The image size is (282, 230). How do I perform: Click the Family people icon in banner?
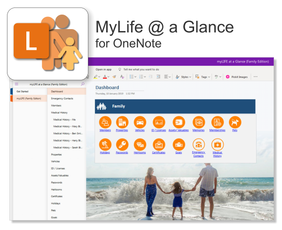[102, 106]
